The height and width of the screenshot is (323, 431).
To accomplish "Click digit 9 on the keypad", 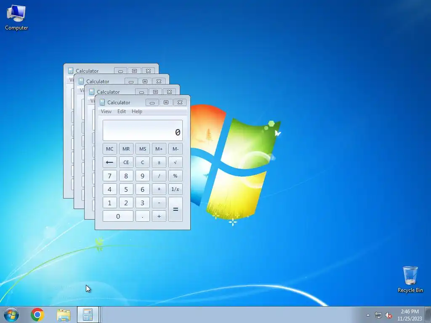I will click(142, 176).
